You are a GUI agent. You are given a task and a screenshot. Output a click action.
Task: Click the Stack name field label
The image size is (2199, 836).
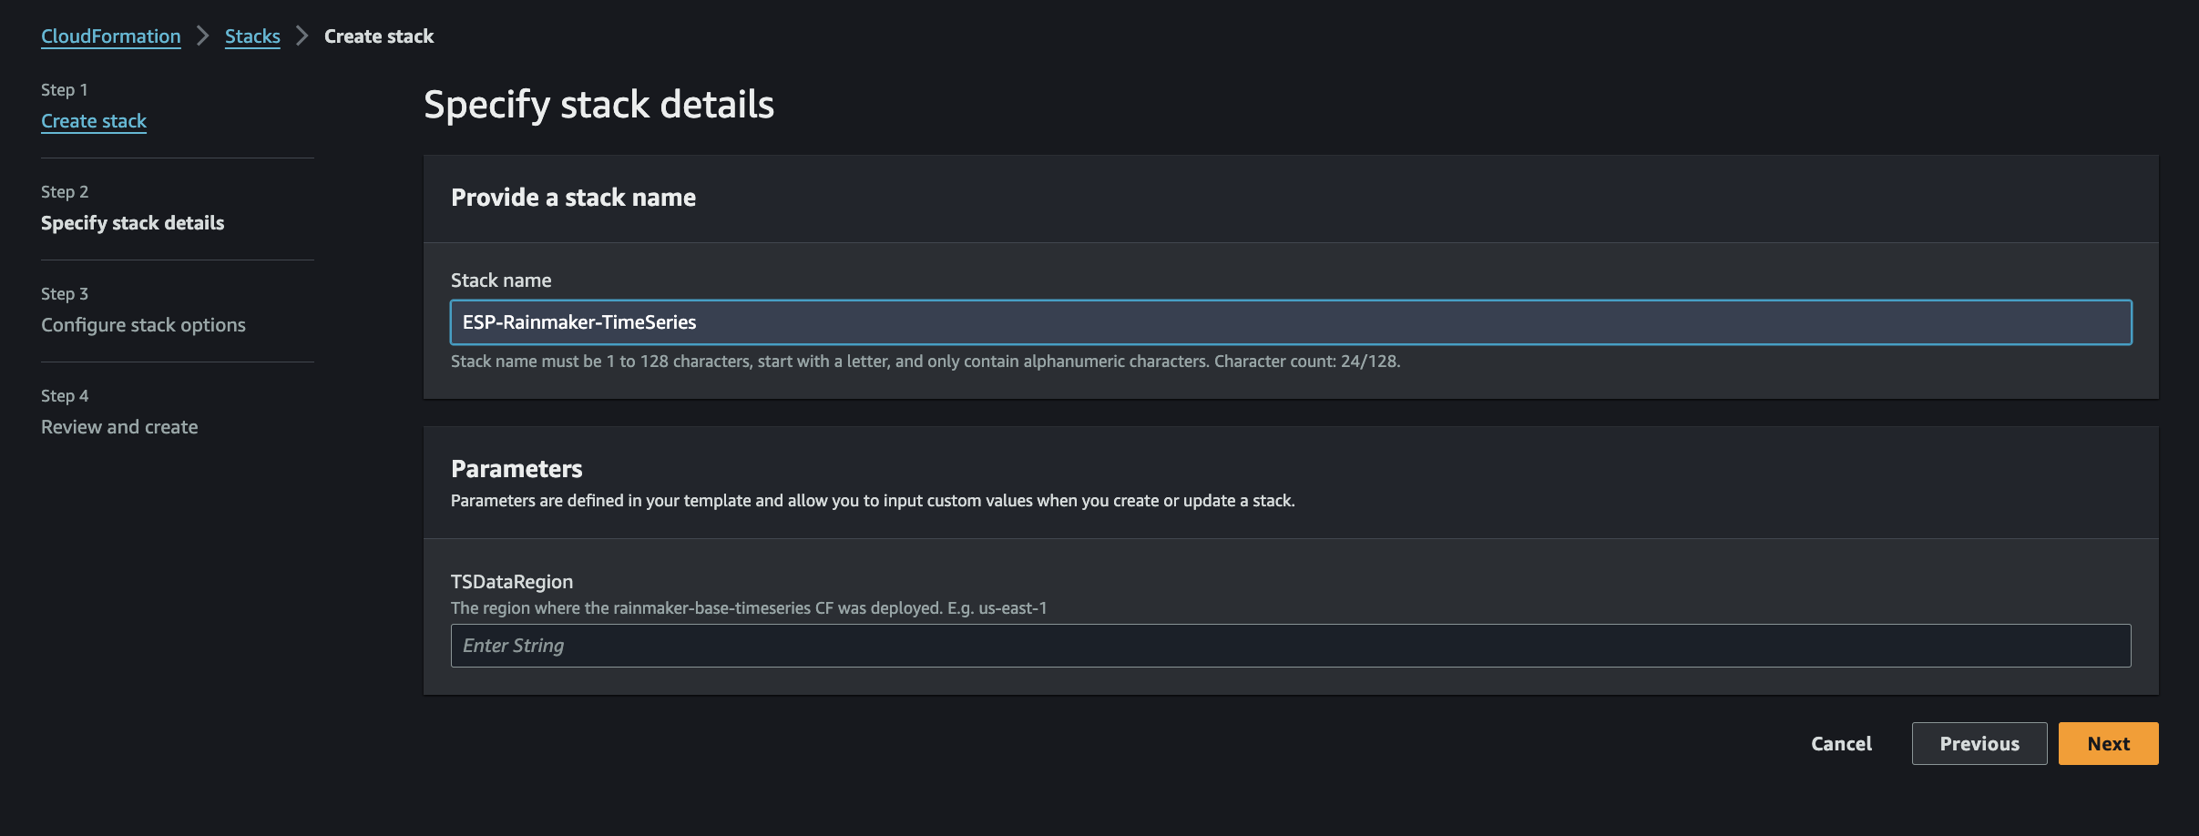pyautogui.click(x=501, y=280)
